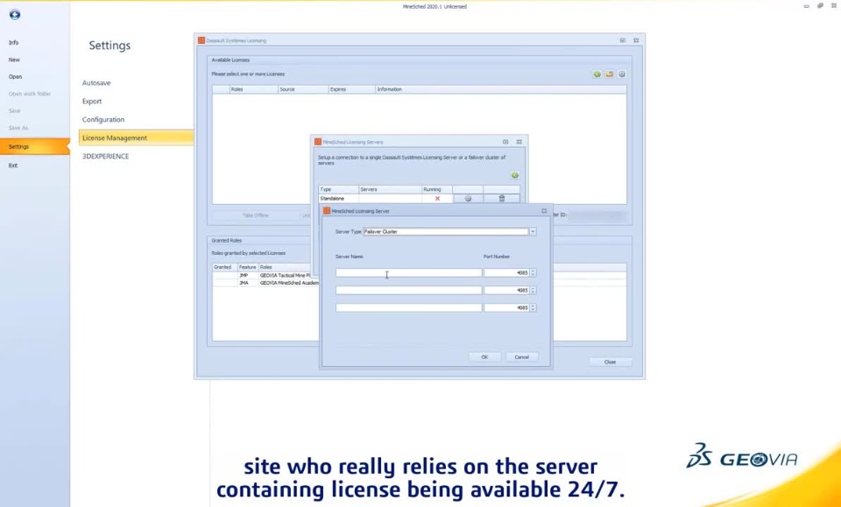Select License Management settings page

pyautogui.click(x=137, y=137)
